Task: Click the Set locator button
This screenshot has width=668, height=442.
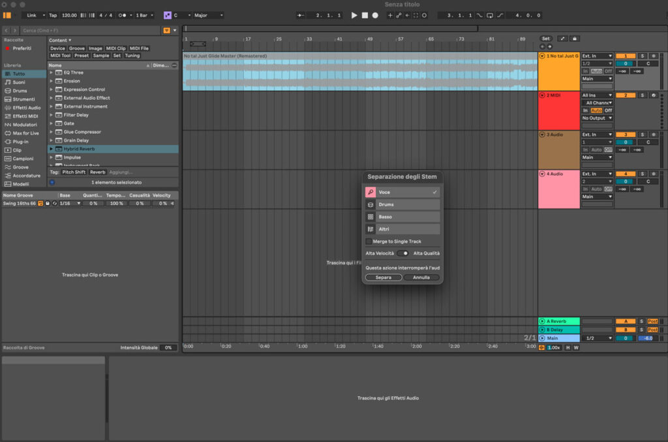Action: coord(546,39)
